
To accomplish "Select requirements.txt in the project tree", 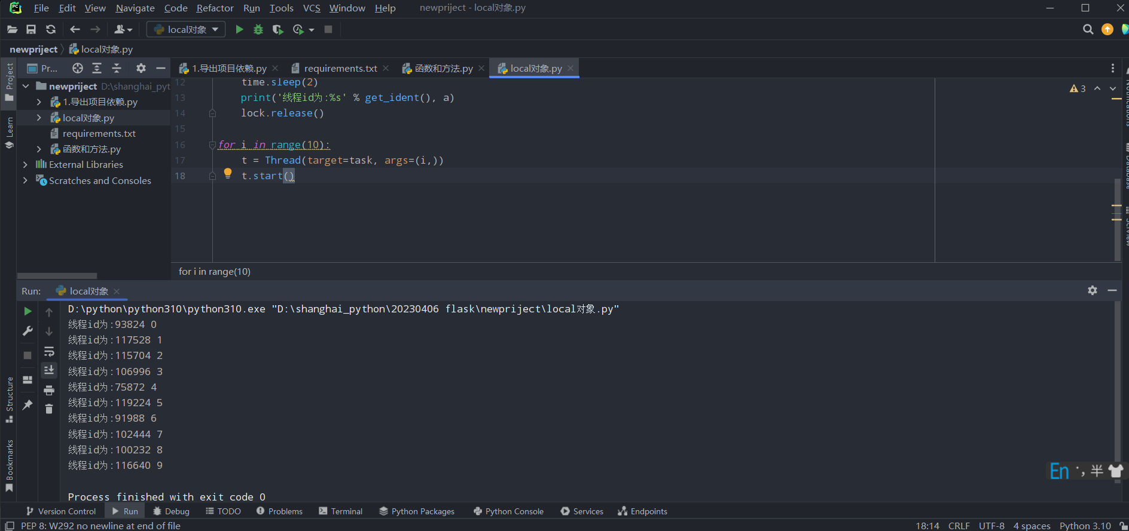I will [x=99, y=133].
